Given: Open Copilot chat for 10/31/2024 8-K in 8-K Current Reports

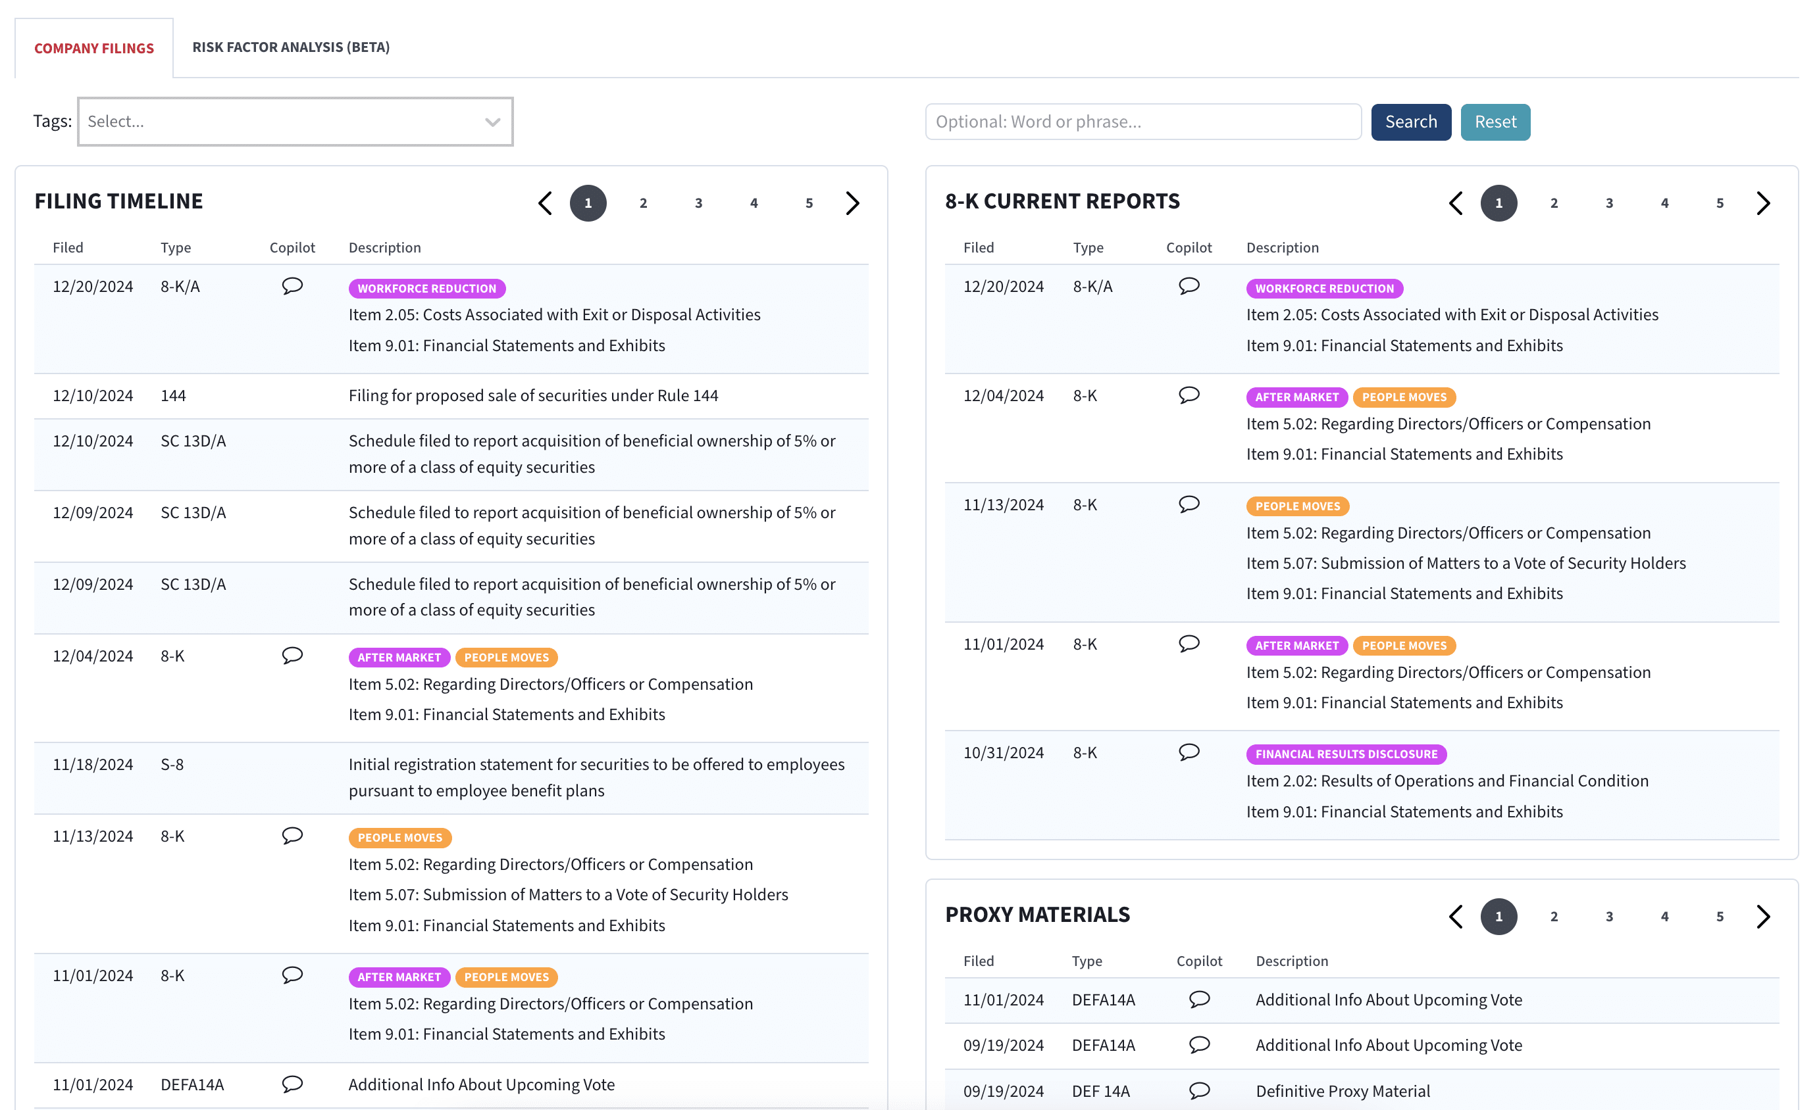Looking at the screenshot, I should tap(1189, 752).
